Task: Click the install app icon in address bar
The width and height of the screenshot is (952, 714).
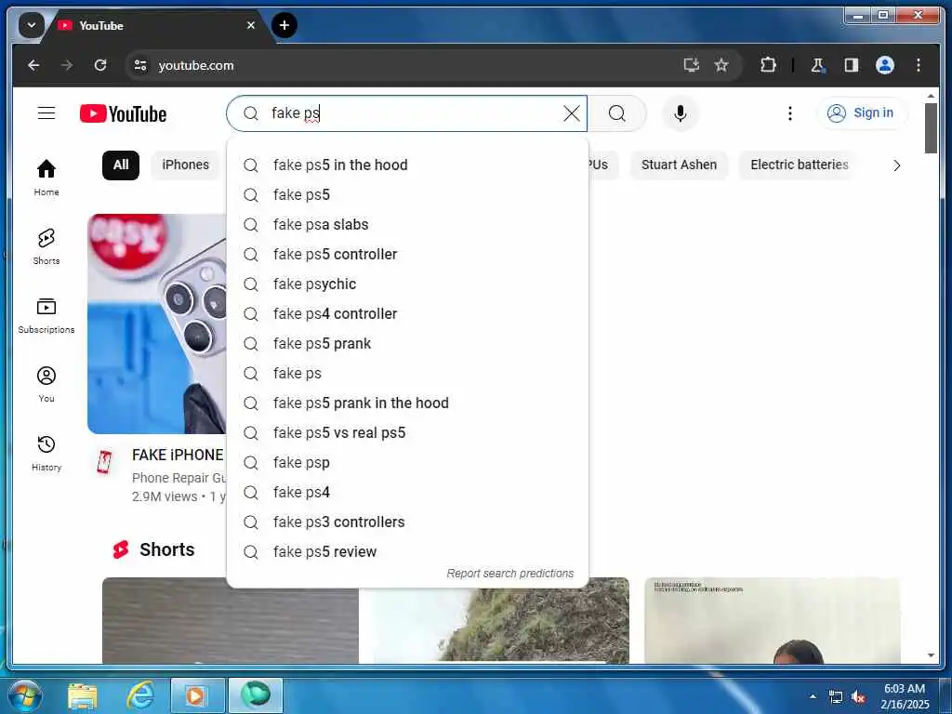Action: pos(691,65)
